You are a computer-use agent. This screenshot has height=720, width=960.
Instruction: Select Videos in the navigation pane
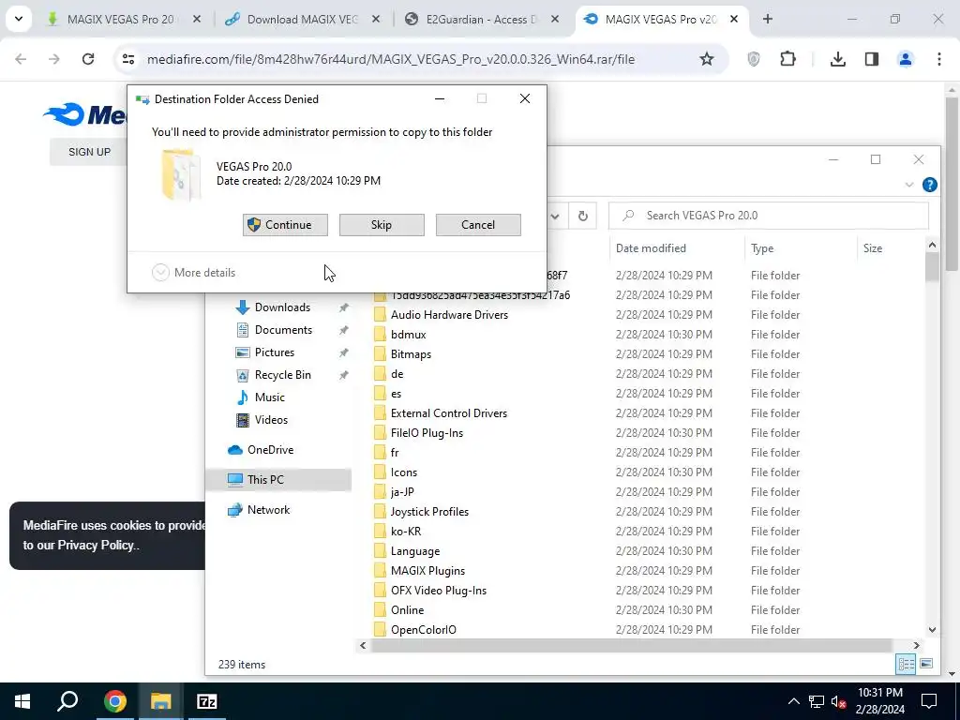point(271,419)
